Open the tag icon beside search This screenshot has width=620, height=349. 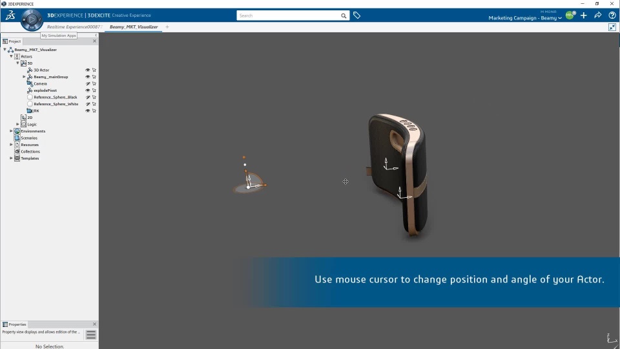[x=356, y=16]
